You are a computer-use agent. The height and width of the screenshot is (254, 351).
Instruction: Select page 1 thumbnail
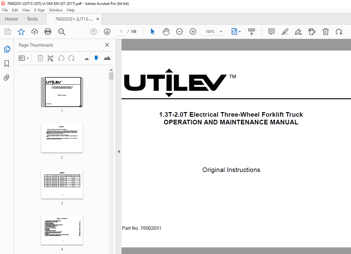(62, 92)
